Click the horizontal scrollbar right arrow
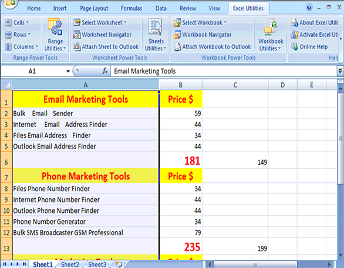Screen dimensions: 344x268 [x=329, y=264]
